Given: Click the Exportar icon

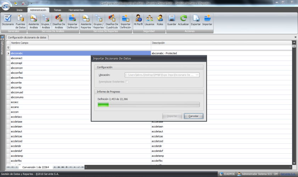Looking at the screenshot, I should point(196,21).
